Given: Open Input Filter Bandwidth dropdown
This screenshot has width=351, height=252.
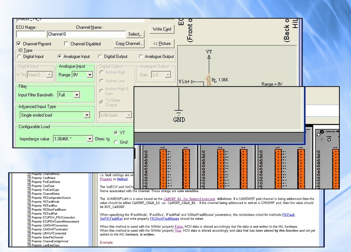Looking at the screenshot, I should coord(77,95).
